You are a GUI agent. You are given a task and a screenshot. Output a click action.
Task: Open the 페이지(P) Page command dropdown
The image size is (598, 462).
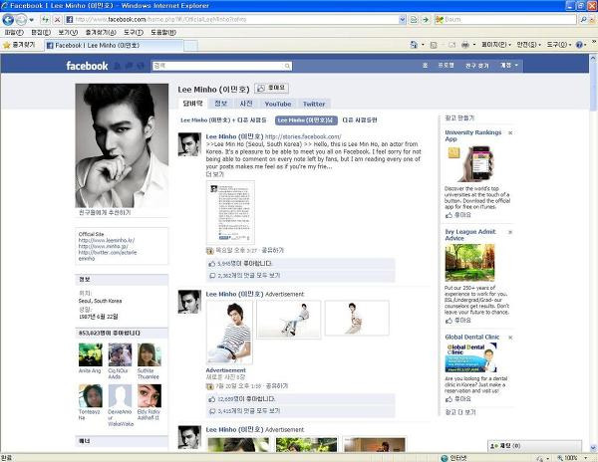(495, 45)
